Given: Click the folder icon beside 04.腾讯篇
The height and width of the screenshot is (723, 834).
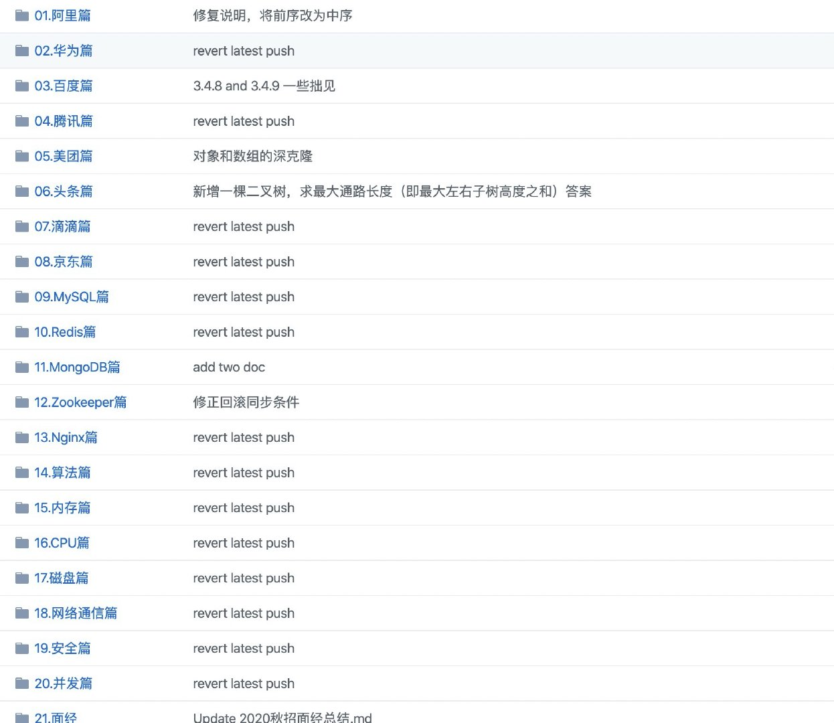Looking at the screenshot, I should pyautogui.click(x=22, y=121).
